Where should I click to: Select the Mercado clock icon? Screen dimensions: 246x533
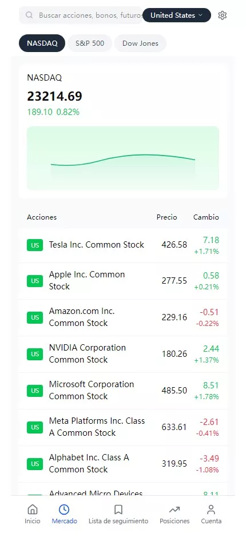64,509
